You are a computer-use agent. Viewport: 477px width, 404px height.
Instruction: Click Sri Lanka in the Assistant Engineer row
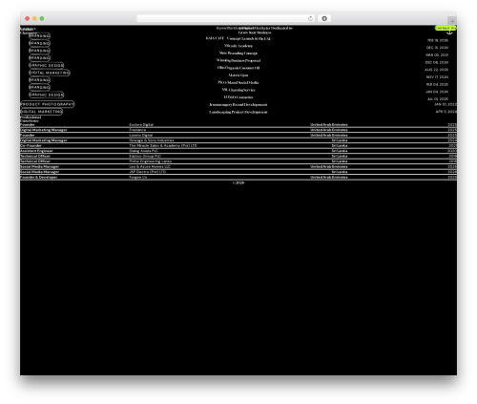[340, 151]
